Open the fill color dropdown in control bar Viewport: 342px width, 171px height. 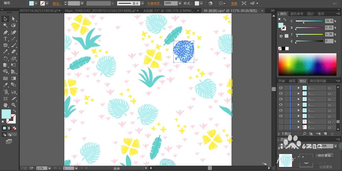(x=36, y=3)
